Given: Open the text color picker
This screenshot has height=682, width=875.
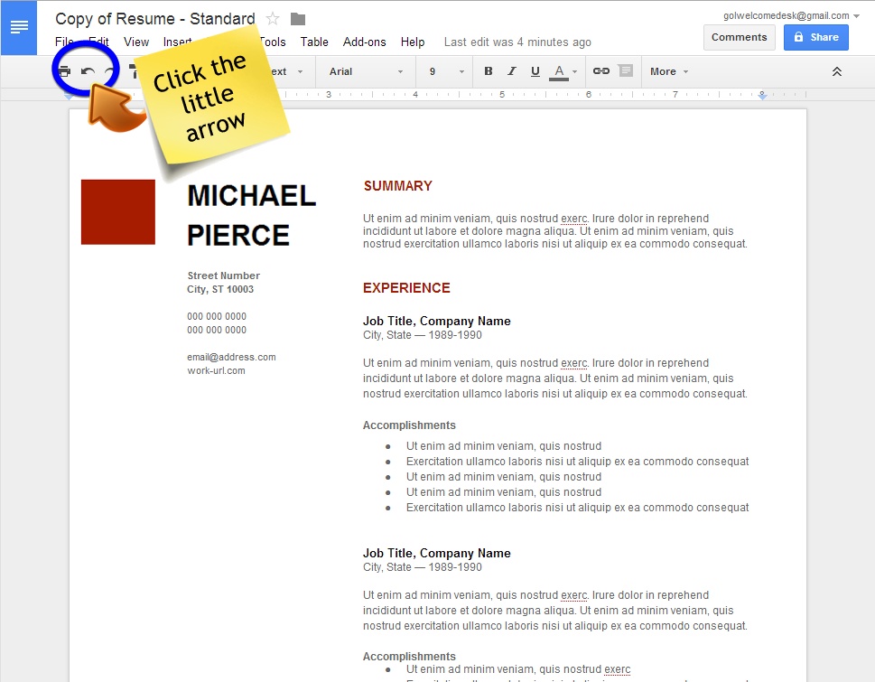Looking at the screenshot, I should [x=563, y=71].
